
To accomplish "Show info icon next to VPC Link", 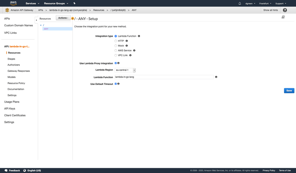I will [x=130, y=55].
